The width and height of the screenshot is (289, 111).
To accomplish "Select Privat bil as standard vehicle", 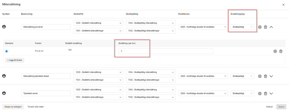I will (x=7, y=51).
